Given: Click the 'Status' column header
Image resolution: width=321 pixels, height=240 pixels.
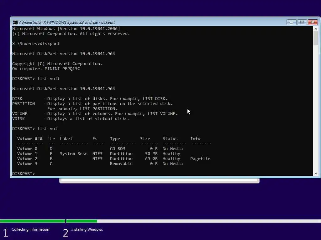Looking at the screenshot, I should point(170,138).
